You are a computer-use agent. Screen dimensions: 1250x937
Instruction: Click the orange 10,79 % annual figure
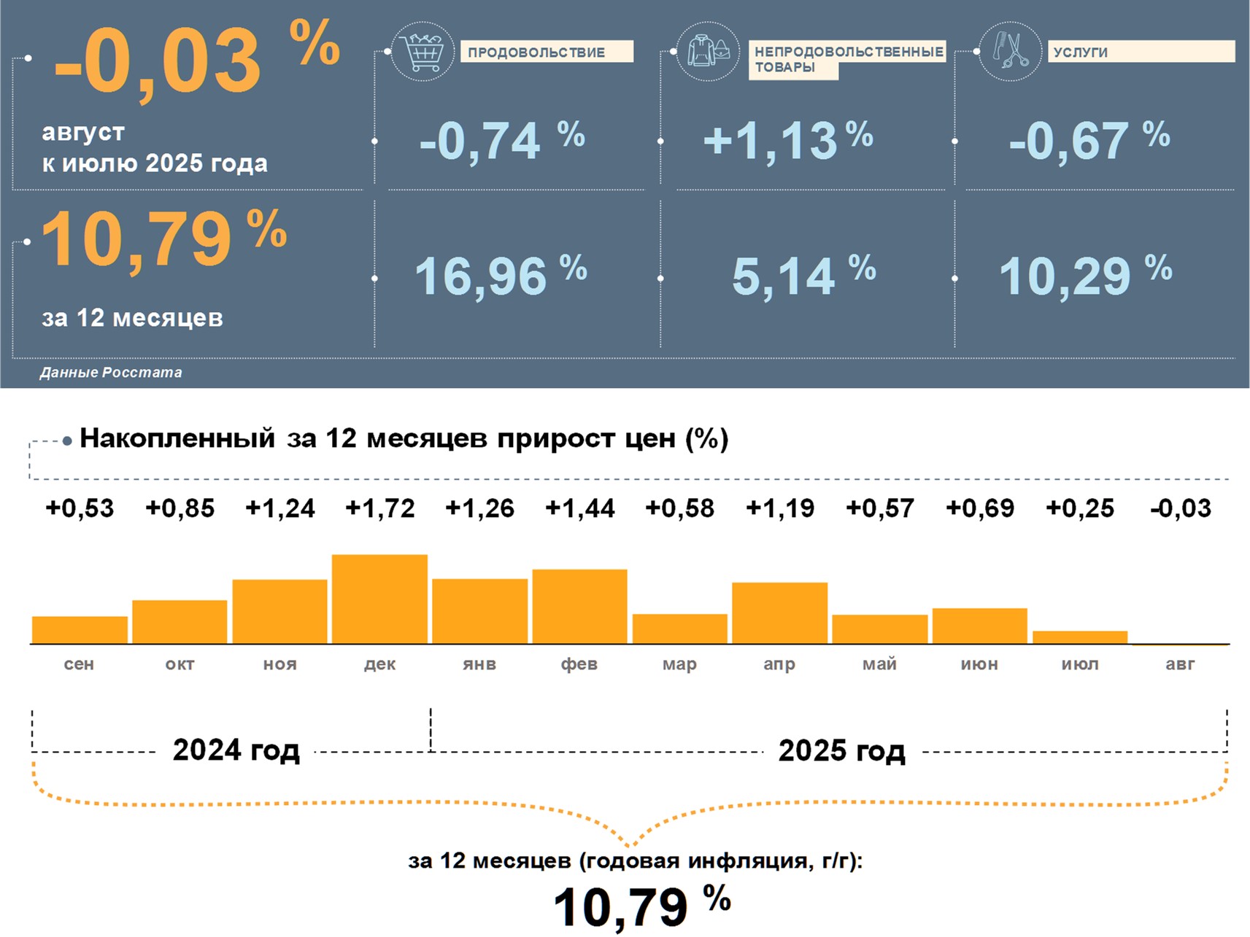coord(164,238)
